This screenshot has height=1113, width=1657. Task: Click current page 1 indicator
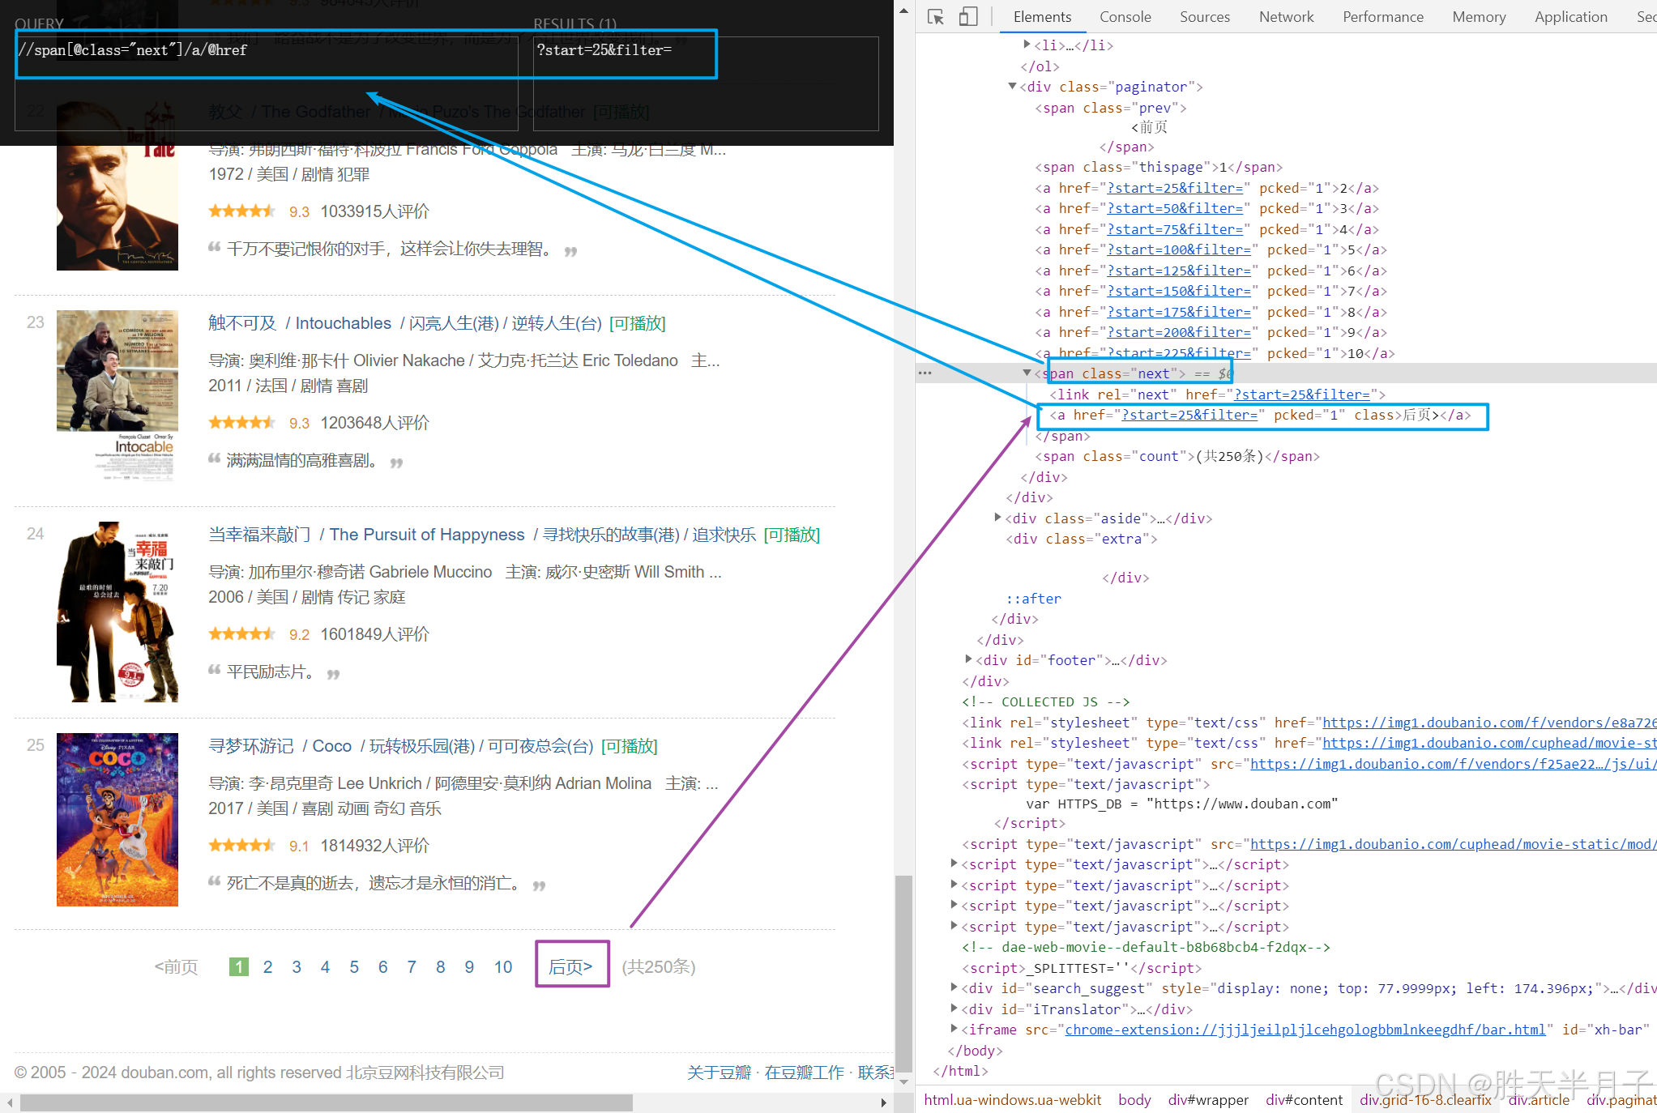click(x=239, y=966)
